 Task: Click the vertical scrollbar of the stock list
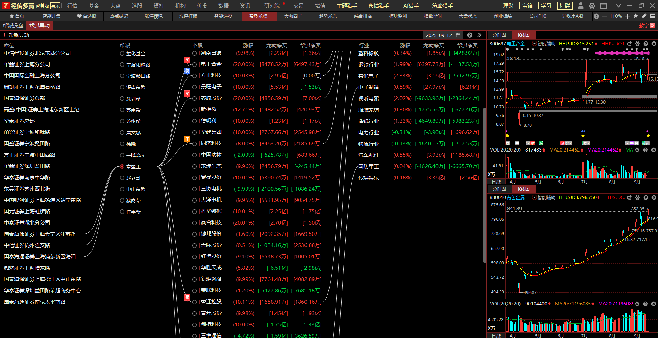[484, 185]
